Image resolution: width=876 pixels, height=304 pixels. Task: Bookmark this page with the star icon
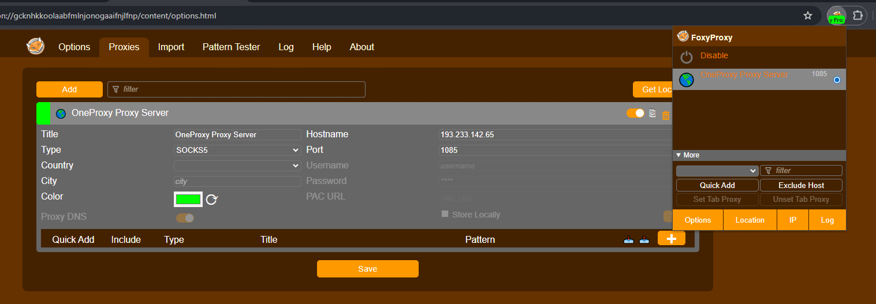pyautogui.click(x=808, y=16)
